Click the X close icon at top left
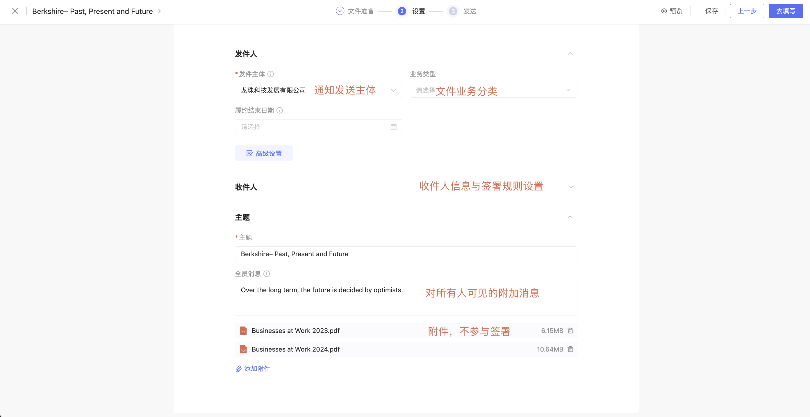 click(x=15, y=11)
